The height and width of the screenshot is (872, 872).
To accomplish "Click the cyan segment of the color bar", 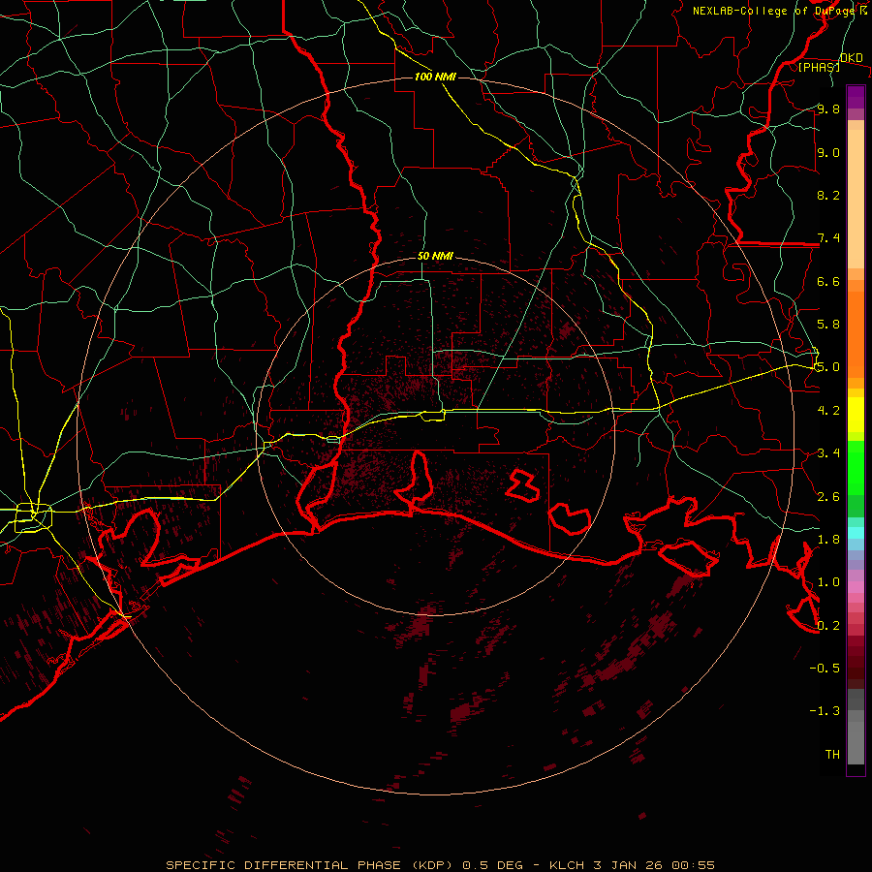I will [856, 533].
